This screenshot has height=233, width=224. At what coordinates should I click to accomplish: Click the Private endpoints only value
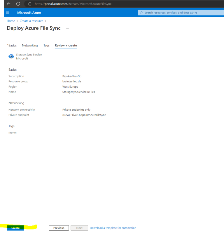(76, 110)
